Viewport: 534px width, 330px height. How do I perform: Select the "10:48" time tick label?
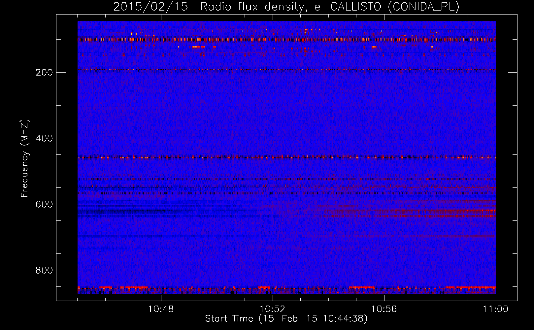[x=161, y=309]
